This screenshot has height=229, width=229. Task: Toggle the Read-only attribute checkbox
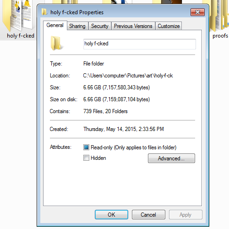click(86, 147)
